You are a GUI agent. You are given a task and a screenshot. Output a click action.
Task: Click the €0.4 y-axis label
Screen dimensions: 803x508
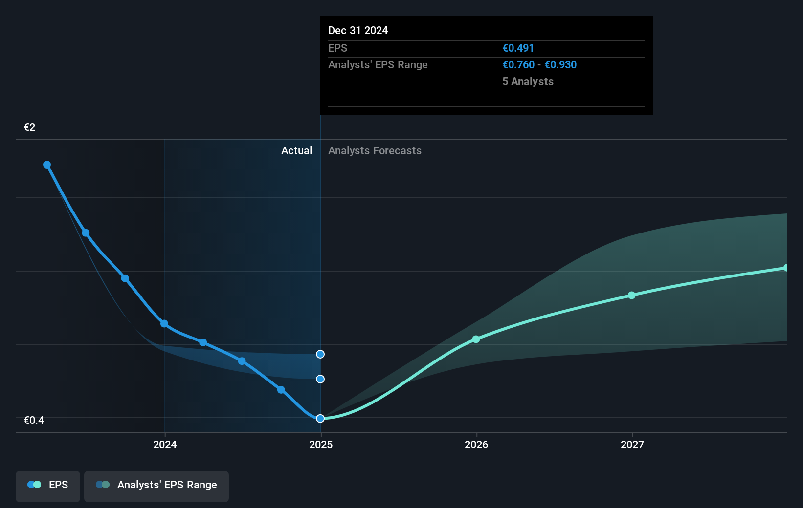[x=34, y=421]
